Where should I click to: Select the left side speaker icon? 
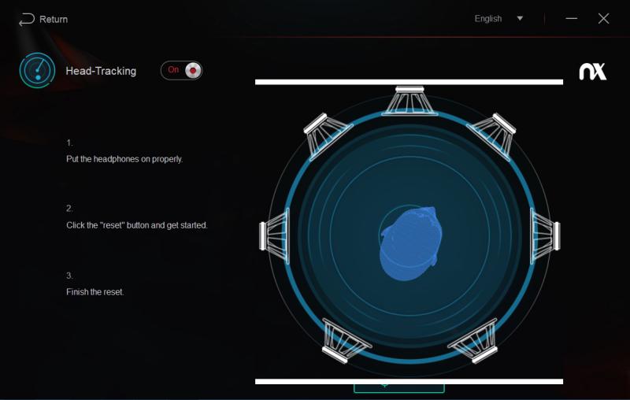(x=274, y=236)
